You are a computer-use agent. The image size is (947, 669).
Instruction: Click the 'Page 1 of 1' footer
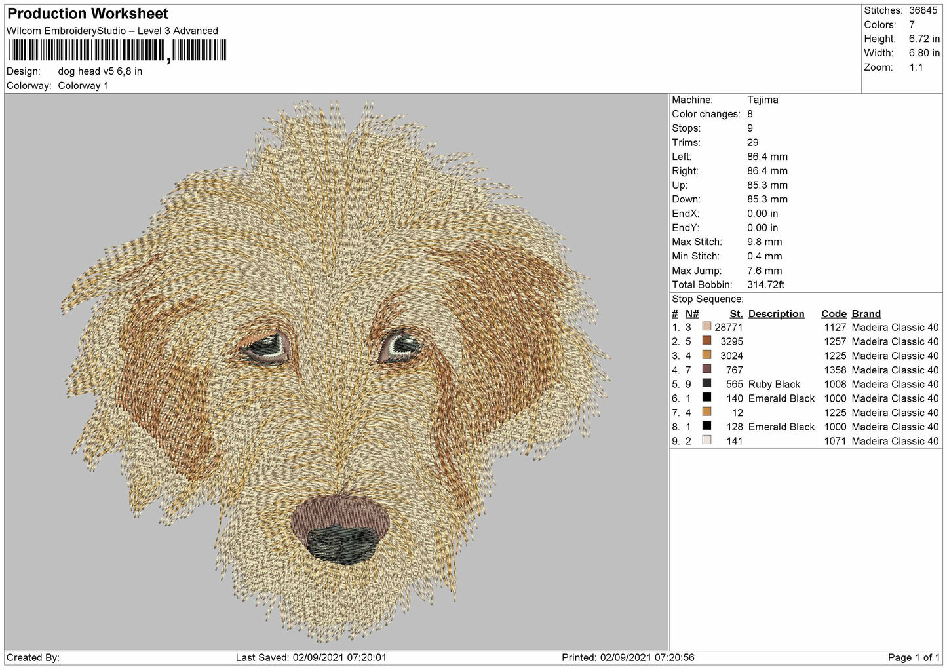914,657
